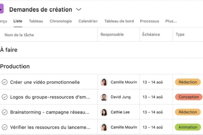Toggle completion of Vérifier les ressources task

pos(5,127)
